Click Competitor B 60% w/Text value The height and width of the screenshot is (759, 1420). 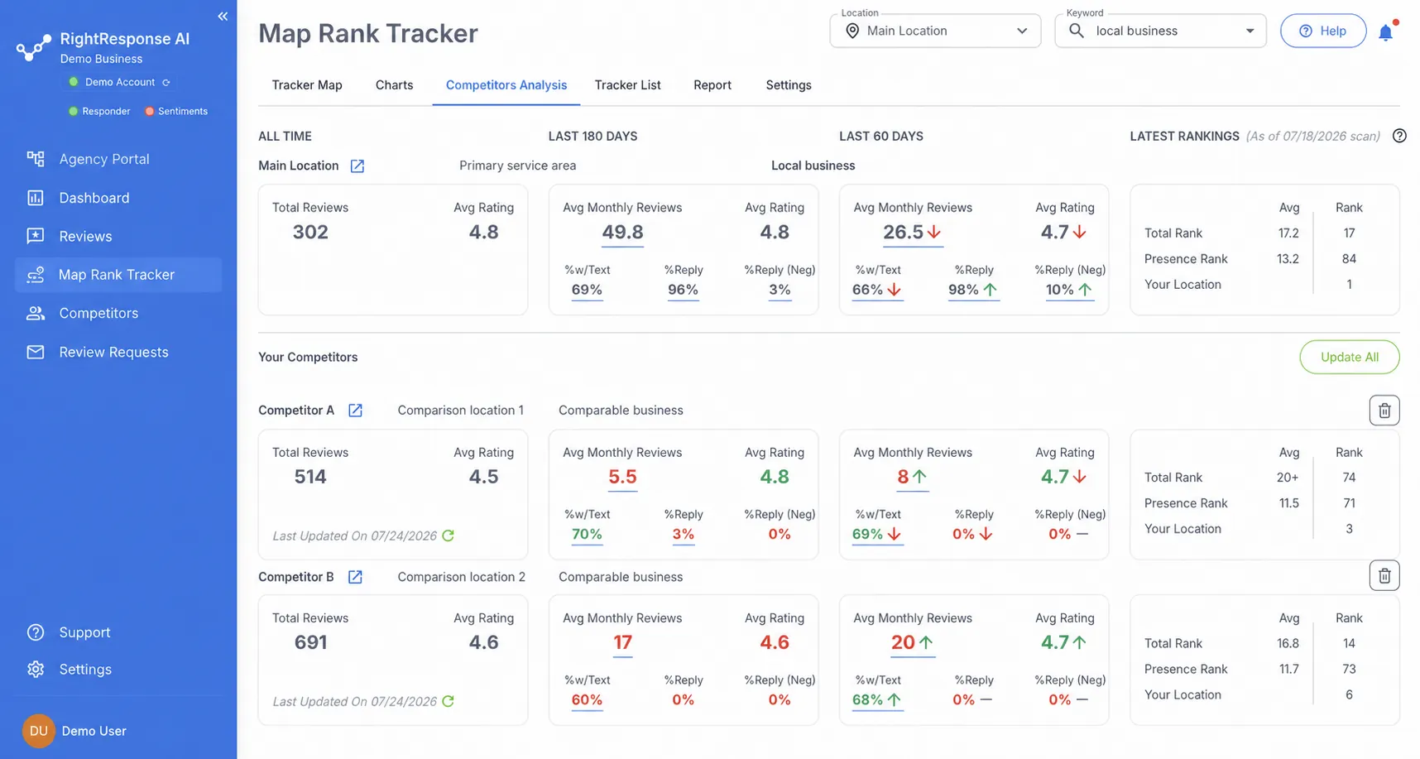pyautogui.click(x=587, y=699)
